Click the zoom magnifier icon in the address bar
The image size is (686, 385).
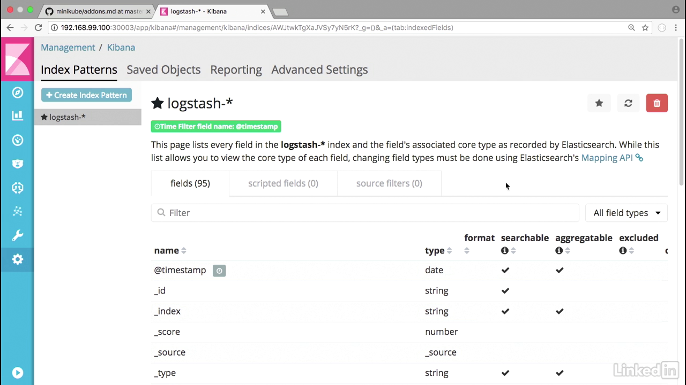click(631, 27)
